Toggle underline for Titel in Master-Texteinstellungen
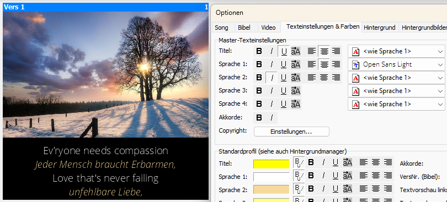 click(284, 51)
